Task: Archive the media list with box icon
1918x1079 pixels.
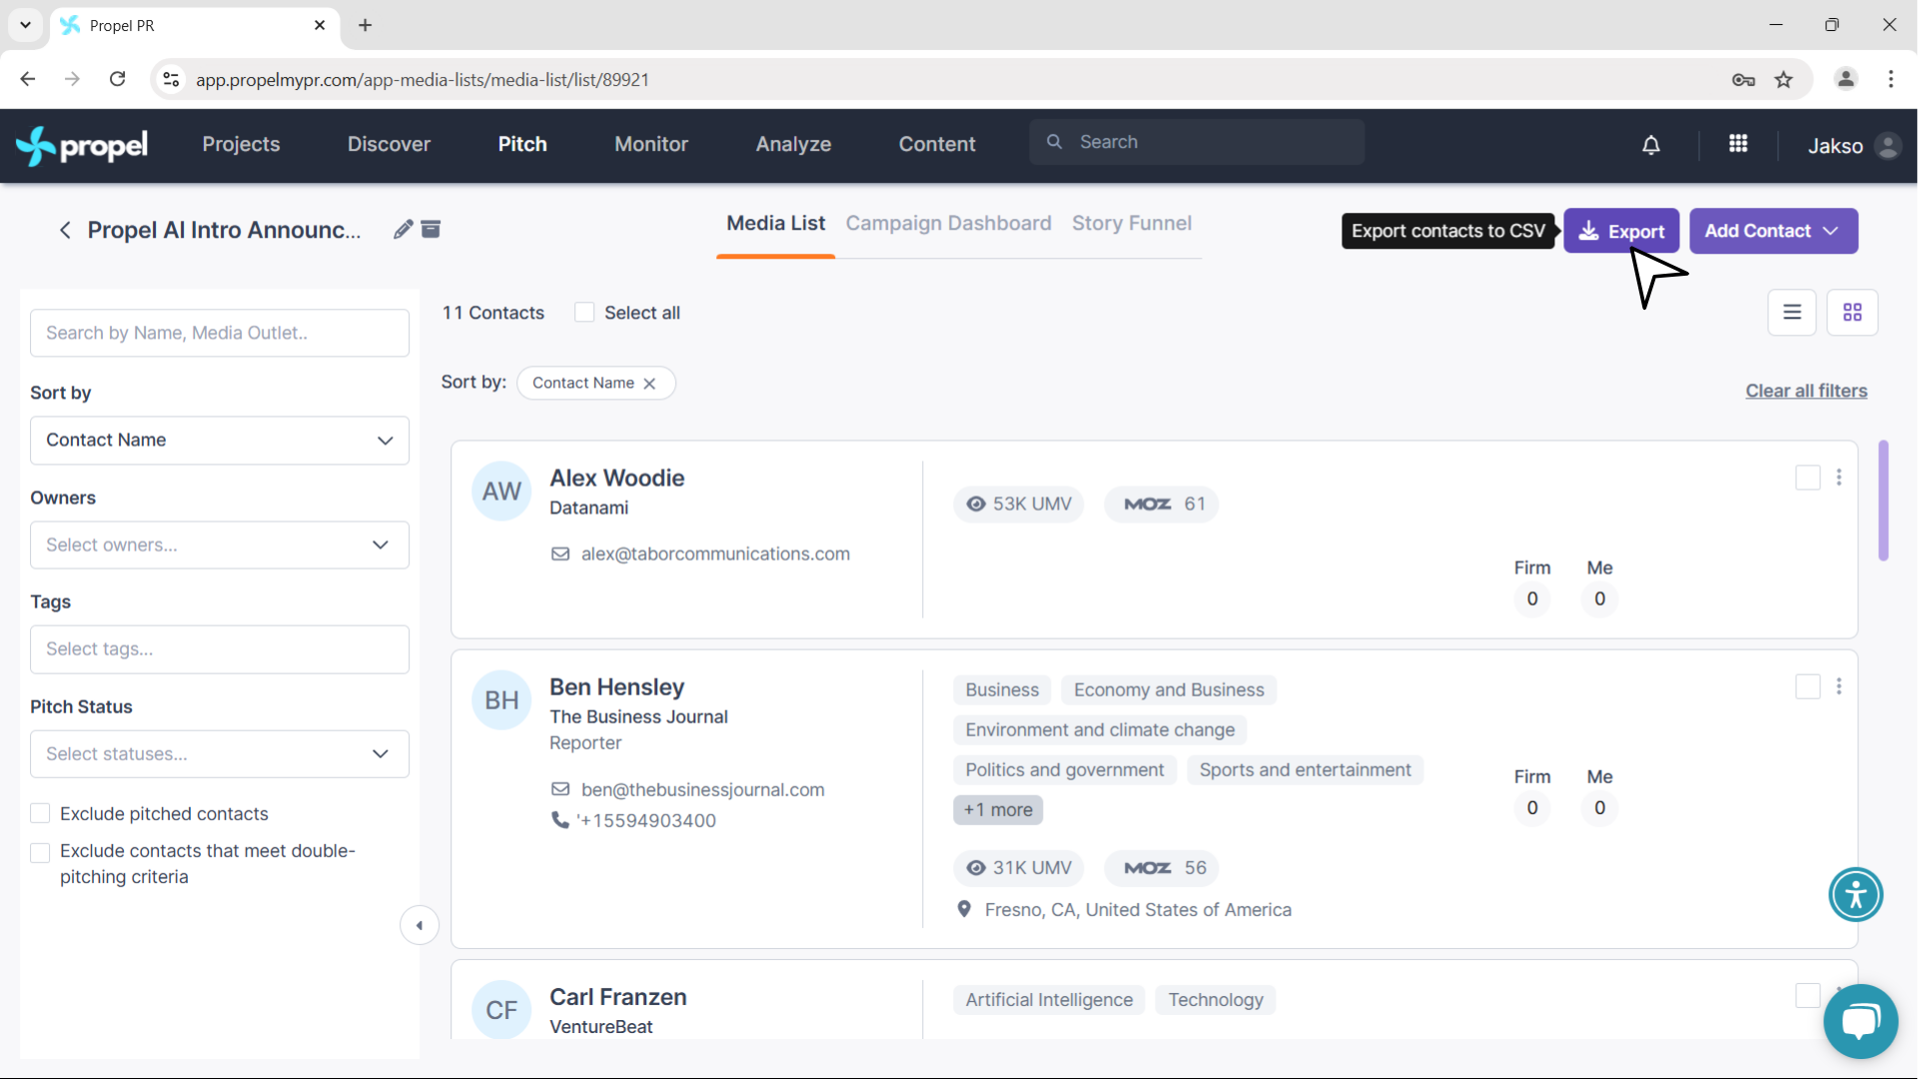Action: pos(431,230)
